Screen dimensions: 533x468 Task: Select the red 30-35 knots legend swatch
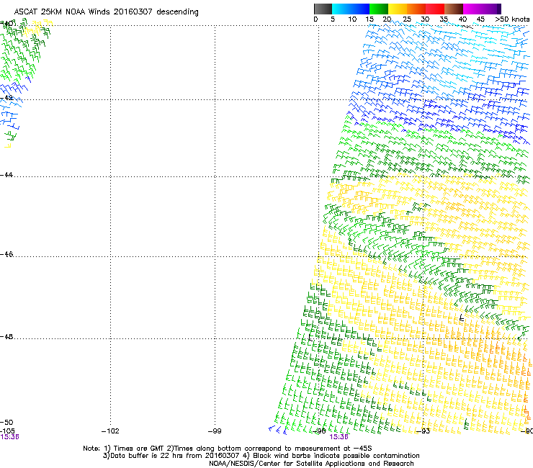coord(435,9)
